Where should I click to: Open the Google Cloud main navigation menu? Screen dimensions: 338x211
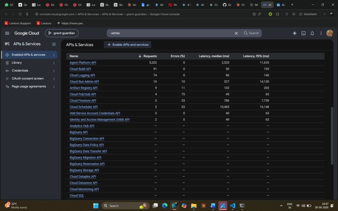pos(7,33)
